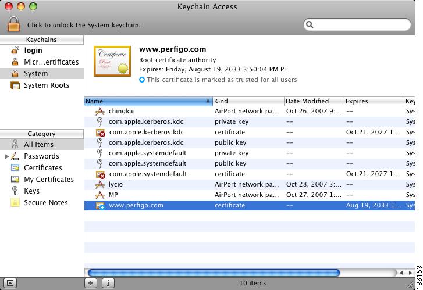Click Aug 19, 2033 expiry of www.perfigo.com
The width and height of the screenshot is (423, 290).
pyautogui.click(x=374, y=205)
